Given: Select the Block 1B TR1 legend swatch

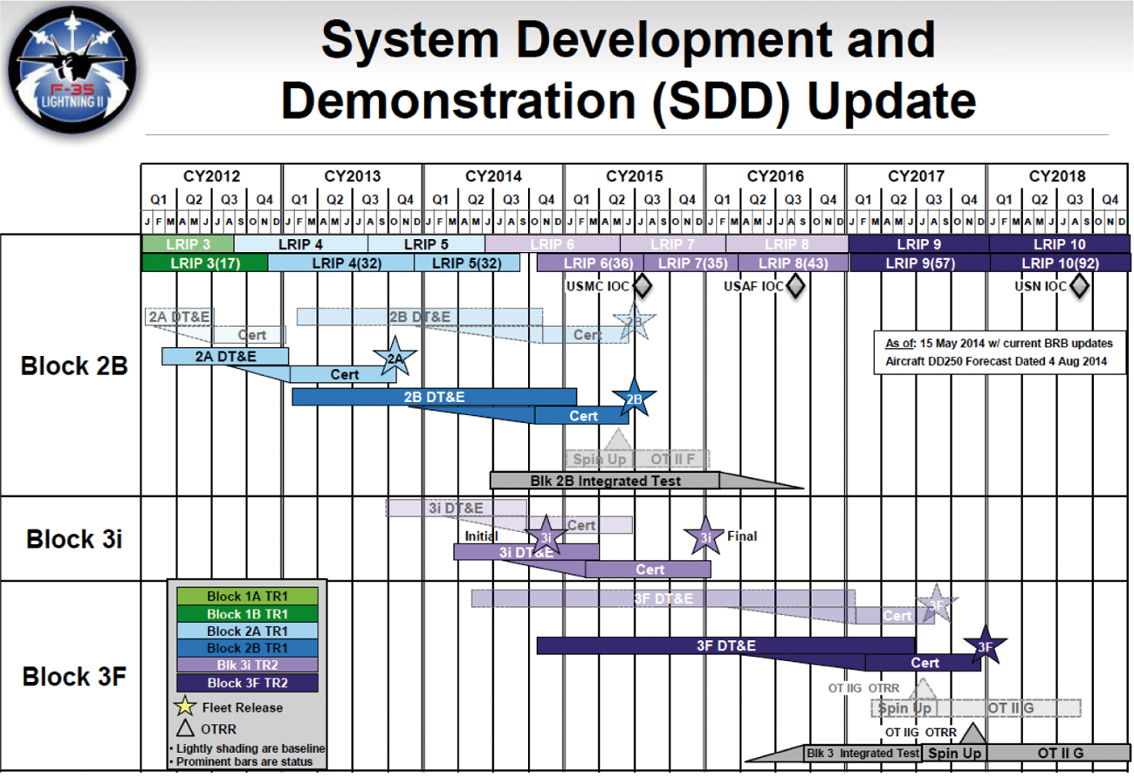Looking at the screenshot, I should [247, 614].
